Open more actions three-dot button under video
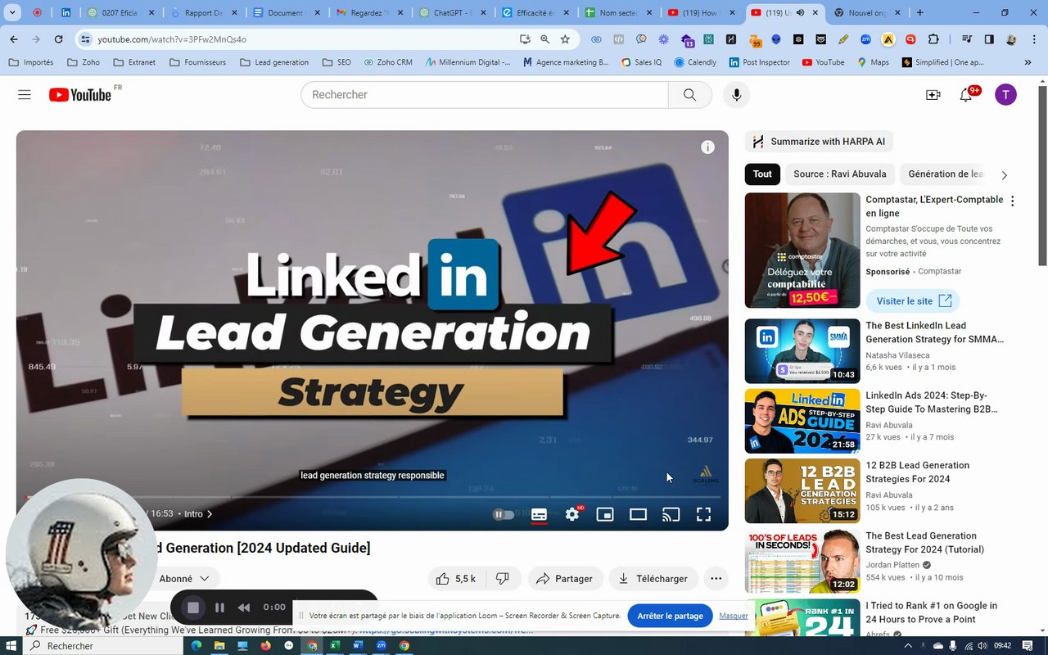Viewport: 1048px width, 655px height. [x=716, y=579]
